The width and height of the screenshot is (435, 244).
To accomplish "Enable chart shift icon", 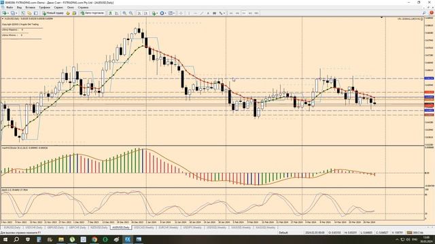I will [145, 13].
